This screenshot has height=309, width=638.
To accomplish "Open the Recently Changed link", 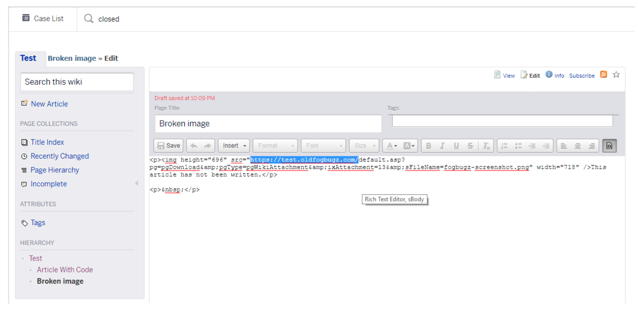I will [60, 156].
